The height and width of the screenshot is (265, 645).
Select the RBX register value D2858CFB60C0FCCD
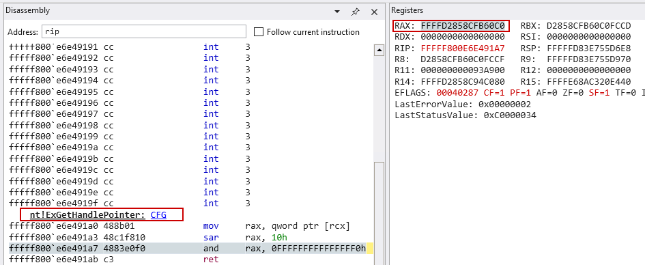pyautogui.click(x=588, y=26)
